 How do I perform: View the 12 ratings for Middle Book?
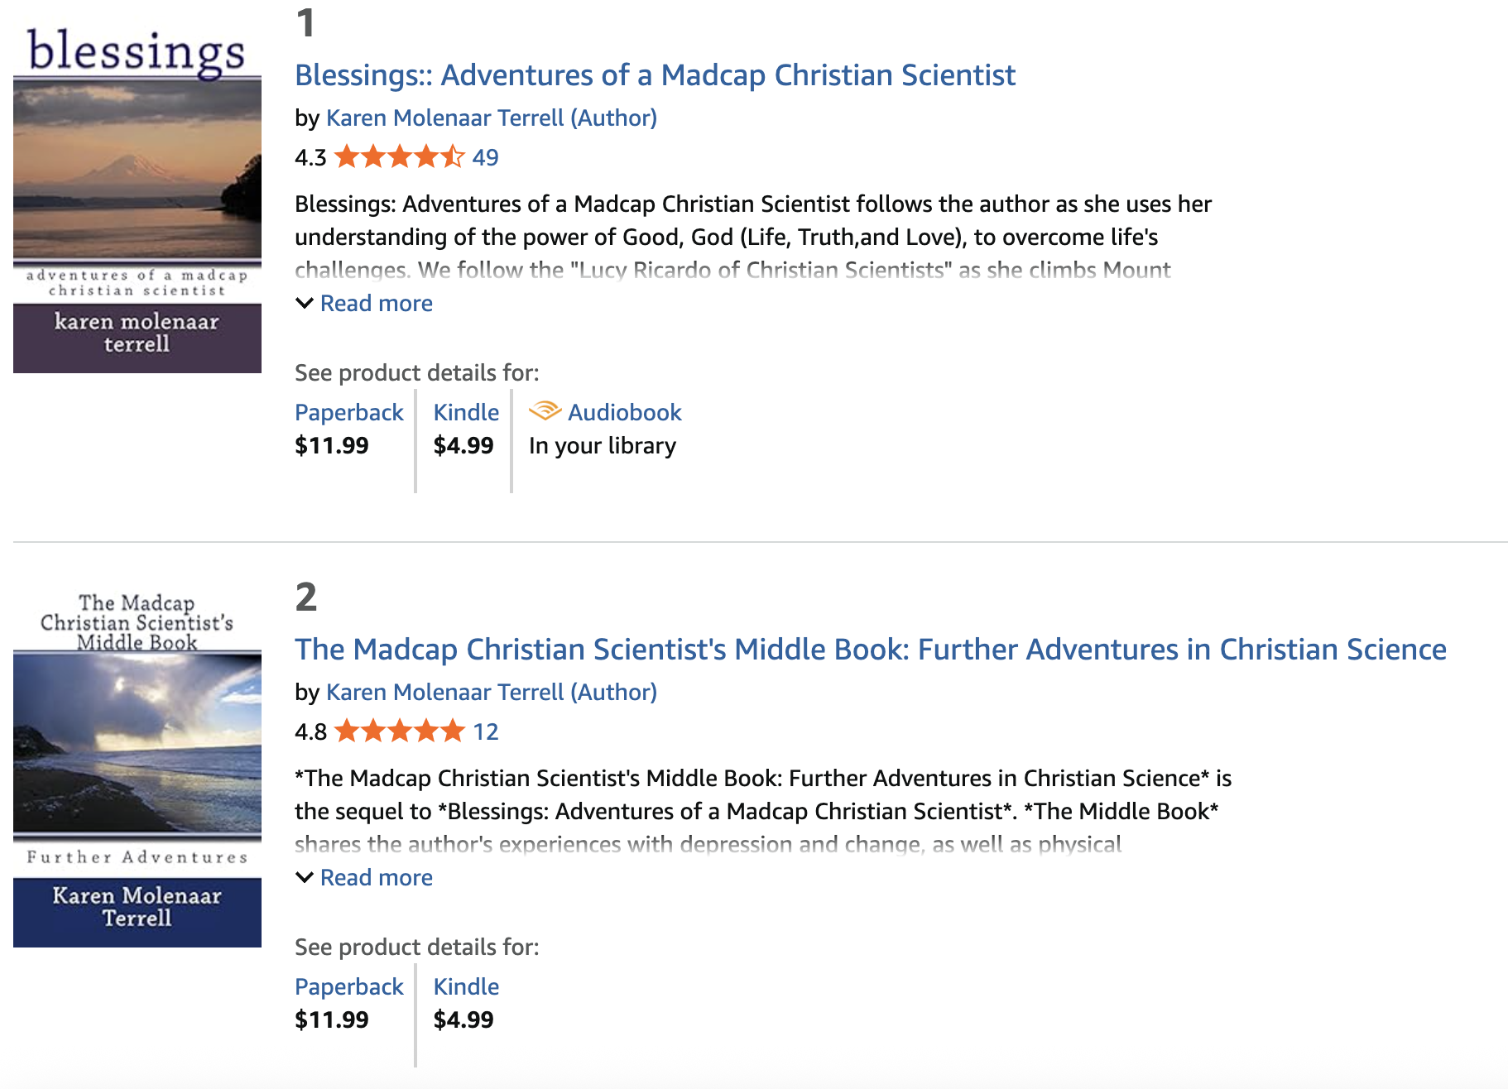click(x=485, y=732)
